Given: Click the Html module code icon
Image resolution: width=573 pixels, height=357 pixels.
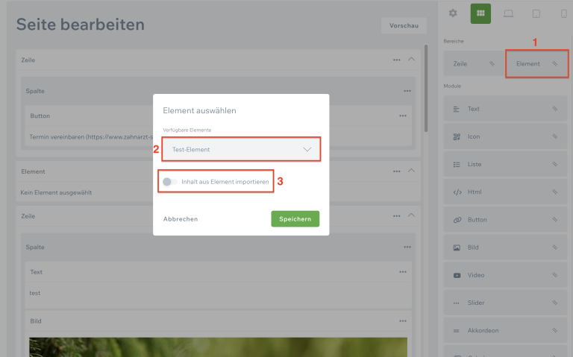Looking at the screenshot, I should 456,192.
